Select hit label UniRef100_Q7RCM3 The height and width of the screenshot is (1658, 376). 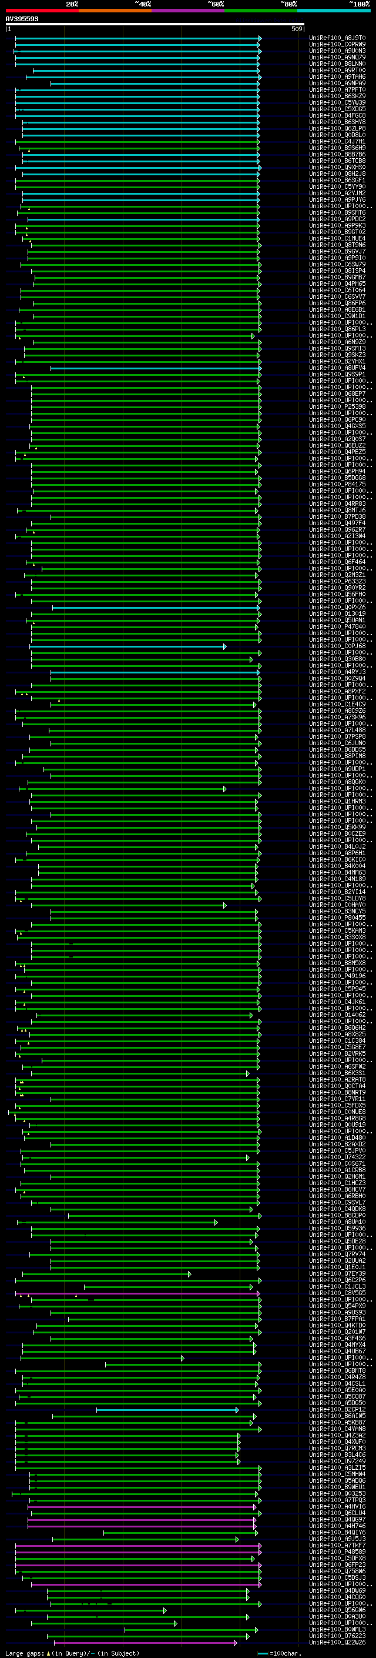(337, 1448)
